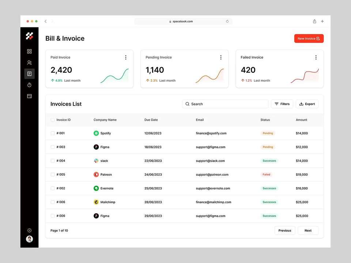This screenshot has height=263, width=351.
Task: Focus the invoices Search field
Action: [x=226, y=104]
